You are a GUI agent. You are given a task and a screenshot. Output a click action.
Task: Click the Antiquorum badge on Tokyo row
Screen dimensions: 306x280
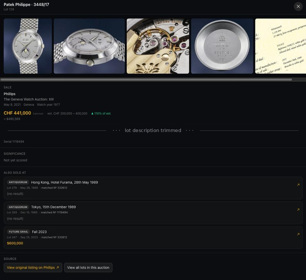click(18, 207)
